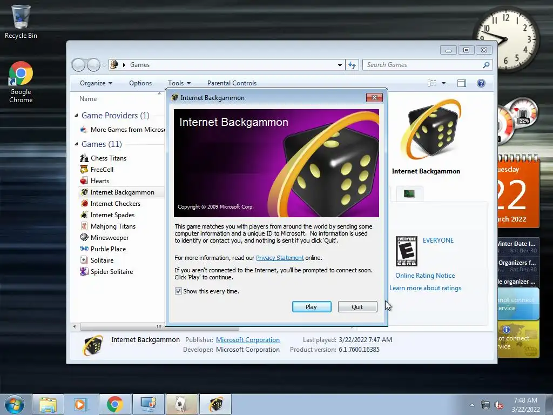
Task: Click the refresh icon next to address bar
Action: tap(352, 65)
